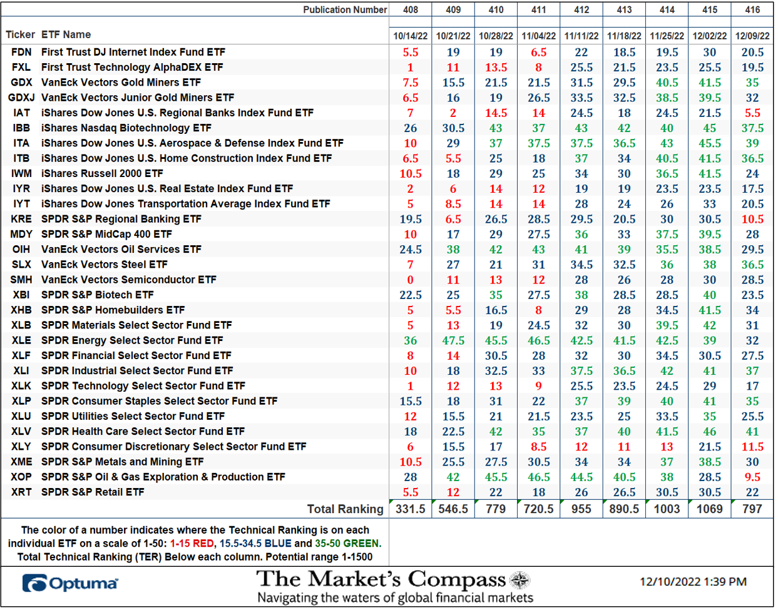The image size is (778, 610).
Task: Select total ranking value 1003
Action: pos(667,509)
